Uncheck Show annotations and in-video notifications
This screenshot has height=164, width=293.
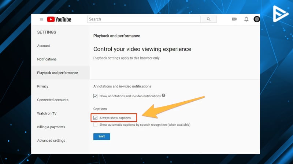pos(95,96)
